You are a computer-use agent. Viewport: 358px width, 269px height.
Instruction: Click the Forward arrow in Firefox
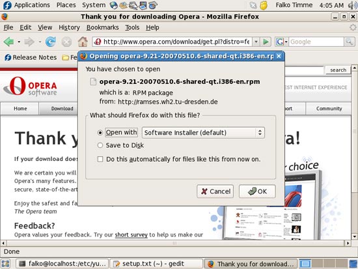tap(29, 42)
